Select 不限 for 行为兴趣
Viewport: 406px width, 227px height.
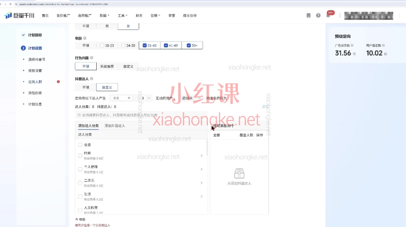[x=86, y=66]
